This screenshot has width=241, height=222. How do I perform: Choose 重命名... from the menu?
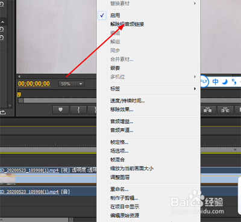[149, 190]
